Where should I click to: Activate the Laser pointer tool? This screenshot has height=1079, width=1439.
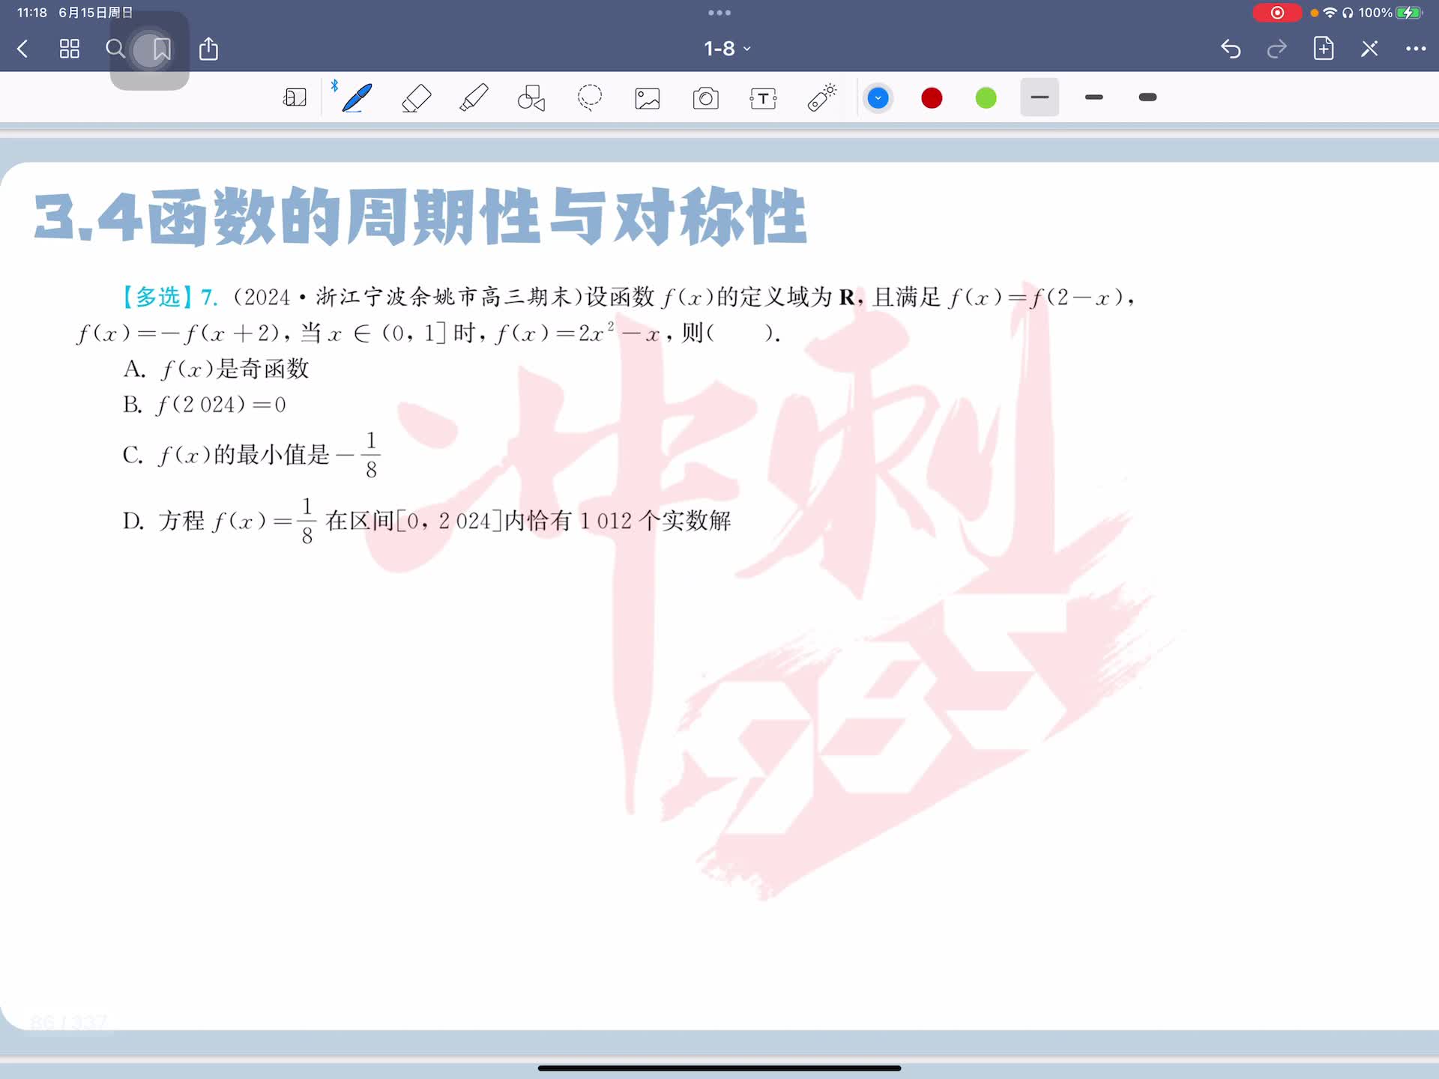click(x=821, y=98)
